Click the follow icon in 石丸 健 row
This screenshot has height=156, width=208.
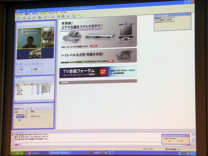point(38,90)
